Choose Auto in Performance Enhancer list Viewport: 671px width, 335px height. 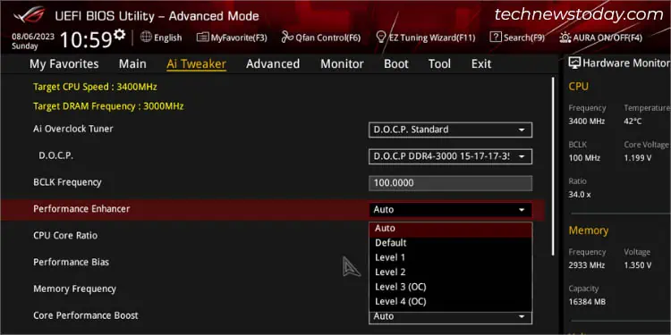click(x=450, y=229)
